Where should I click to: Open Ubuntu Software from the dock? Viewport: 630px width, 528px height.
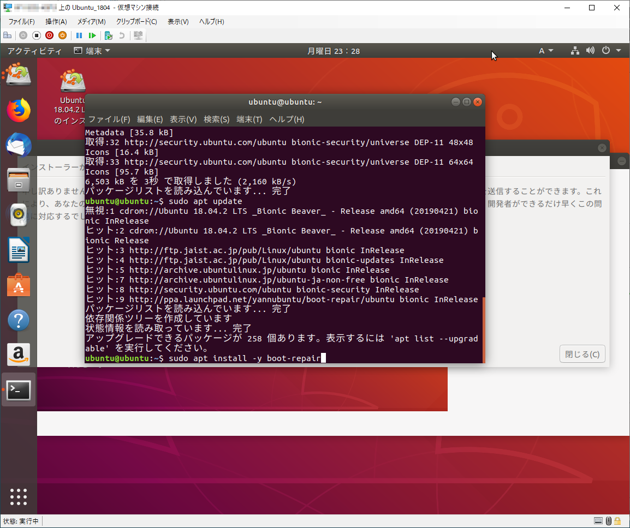pyautogui.click(x=19, y=285)
